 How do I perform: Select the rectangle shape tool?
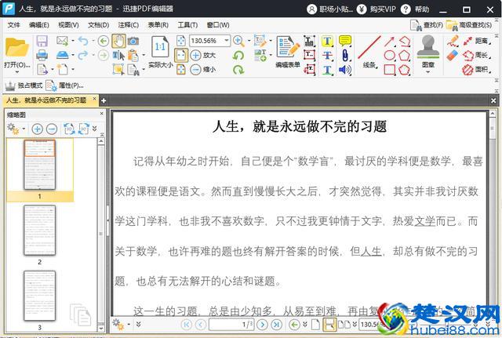[389, 69]
